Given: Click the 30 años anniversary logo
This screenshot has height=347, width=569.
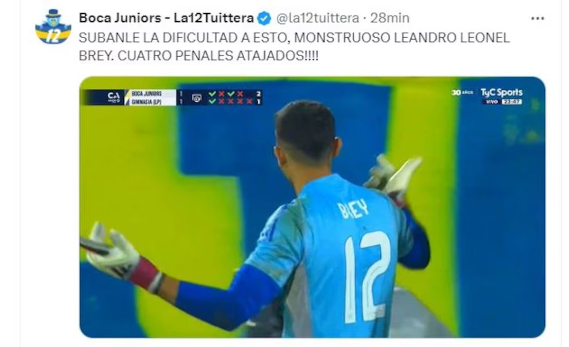Looking at the screenshot, I should coord(462,92).
